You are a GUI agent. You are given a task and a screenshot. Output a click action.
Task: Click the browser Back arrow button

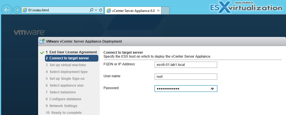pos(7,10)
